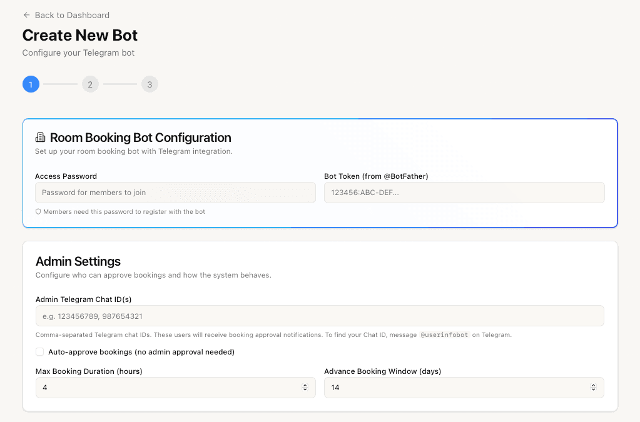This screenshot has height=422, width=640.
Task: Click the Admin Telegram Chat ID(s) label
Action: [x=83, y=299]
